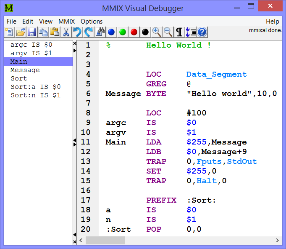Image resolution: width=286 pixels, height=249 pixels.
Task: Select 'argc IS $0' in the symbol list
Action: (x=38, y=45)
